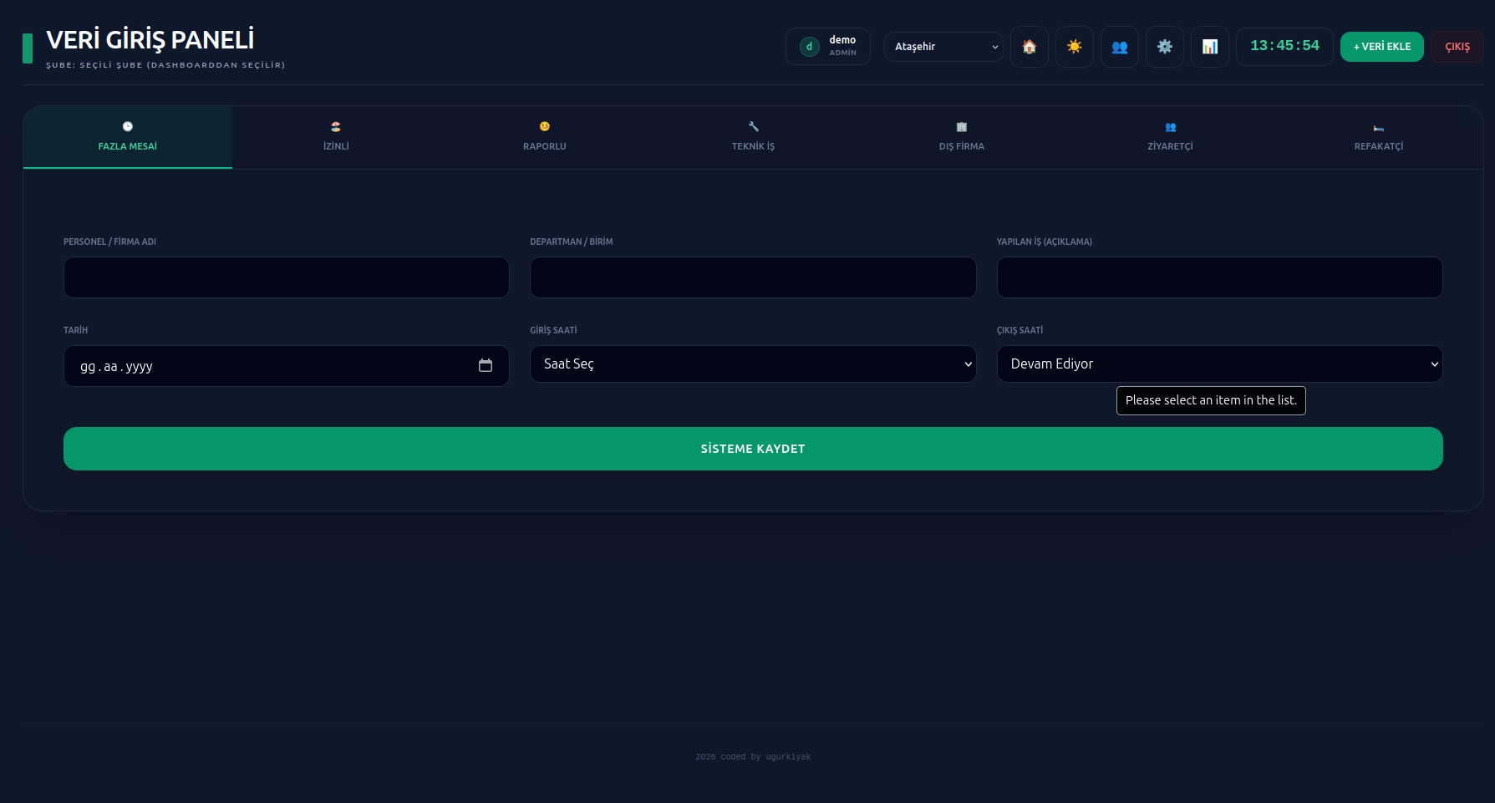Switch to the Ziyaretçi tab
This screenshot has height=803, width=1495.
(1170, 137)
